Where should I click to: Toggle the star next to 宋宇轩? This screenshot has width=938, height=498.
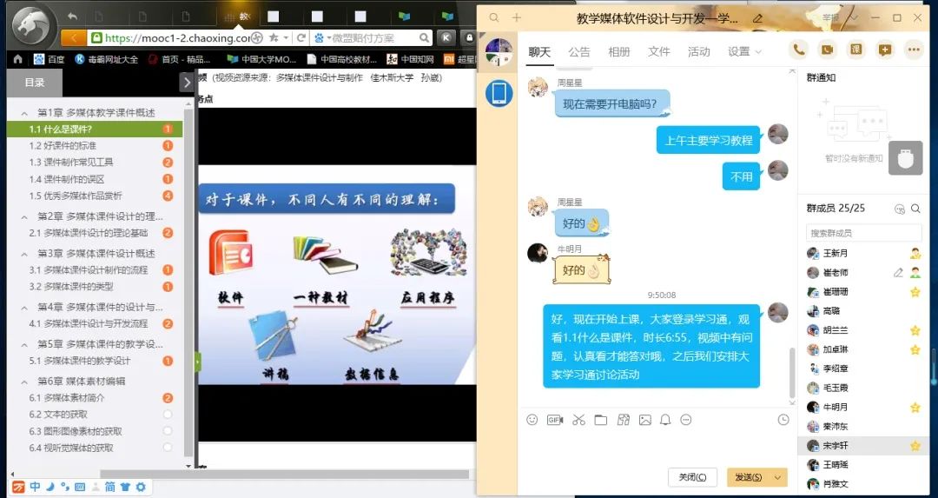coord(915,446)
